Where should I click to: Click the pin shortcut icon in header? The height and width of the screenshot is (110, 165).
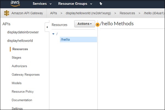pyautogui.click(x=101, y=4)
